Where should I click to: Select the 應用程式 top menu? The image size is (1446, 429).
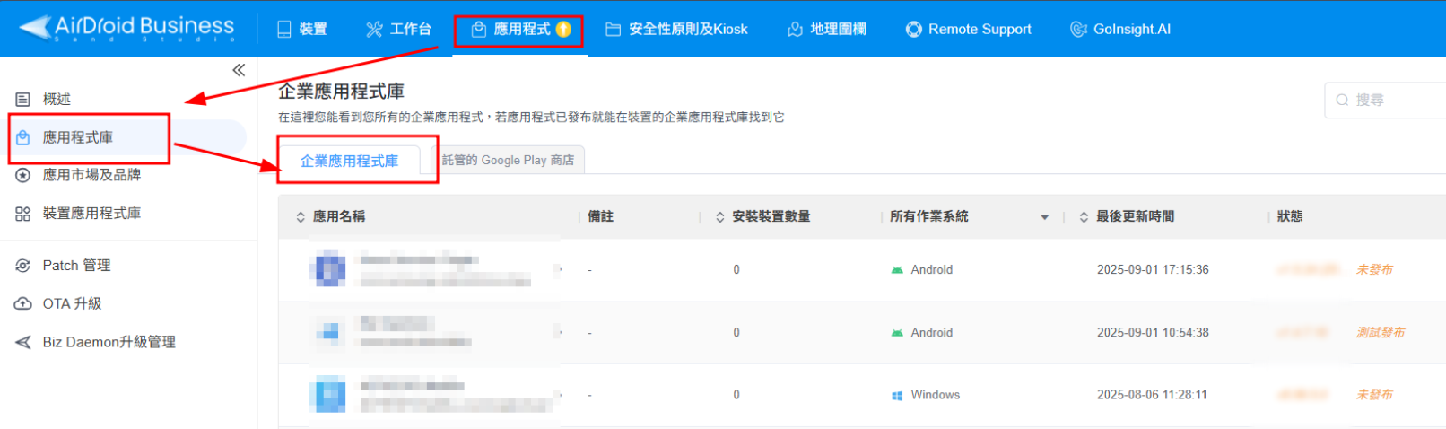coord(519,29)
